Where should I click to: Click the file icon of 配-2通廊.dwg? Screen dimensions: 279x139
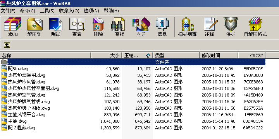(x=4, y=127)
